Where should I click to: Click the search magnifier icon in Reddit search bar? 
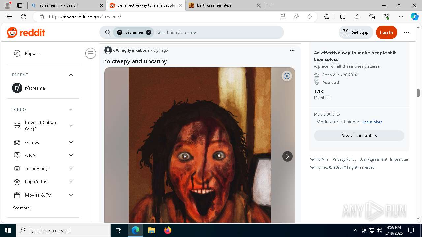pyautogui.click(x=108, y=32)
